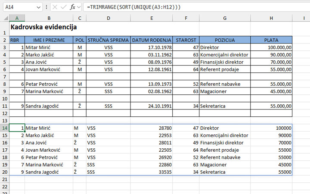Image resolution: width=310 pixels, height=194 pixels.
Task: Select column H header
Action: tap(271, 18)
